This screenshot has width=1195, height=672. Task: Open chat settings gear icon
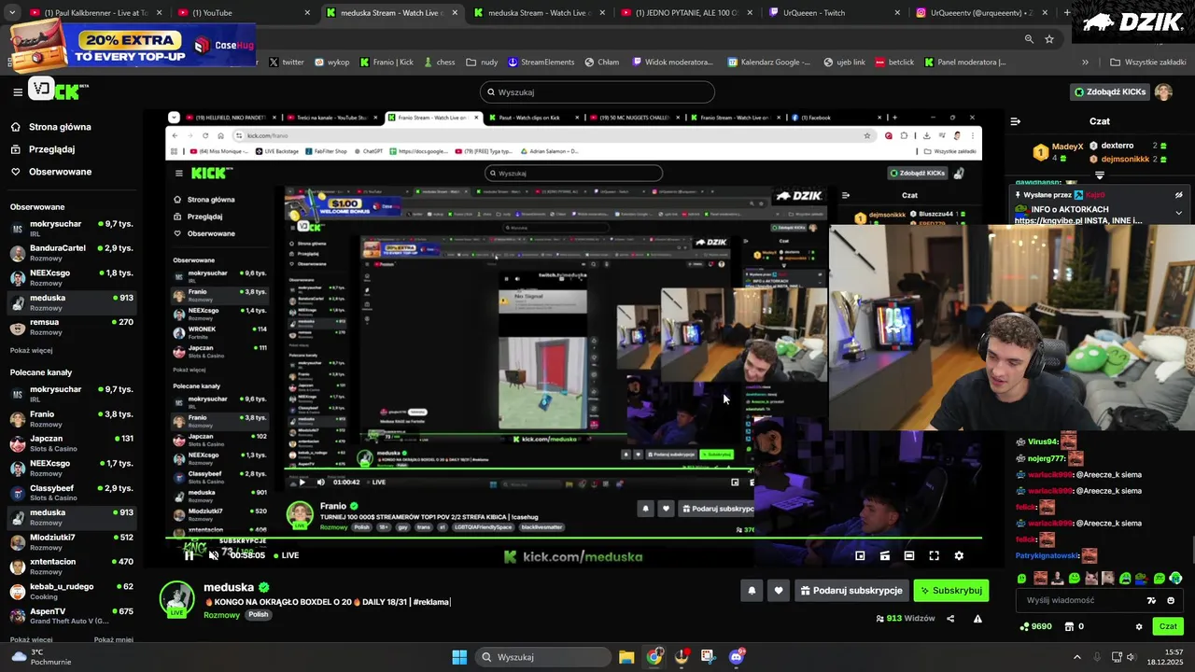click(x=1138, y=626)
